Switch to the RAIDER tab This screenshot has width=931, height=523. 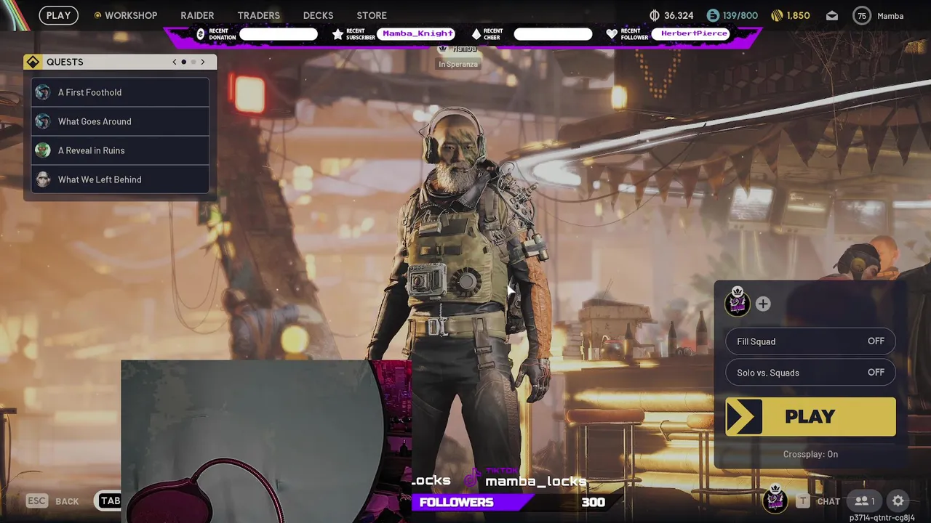(x=197, y=15)
